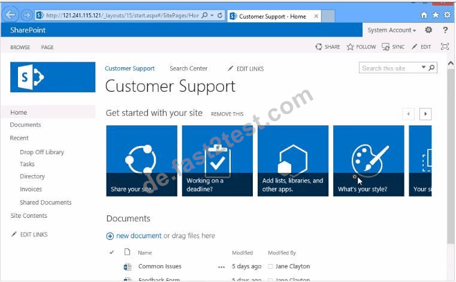456x282 pixels.
Task: Click EDIT LINKS in top navigation
Action: pyautogui.click(x=246, y=69)
